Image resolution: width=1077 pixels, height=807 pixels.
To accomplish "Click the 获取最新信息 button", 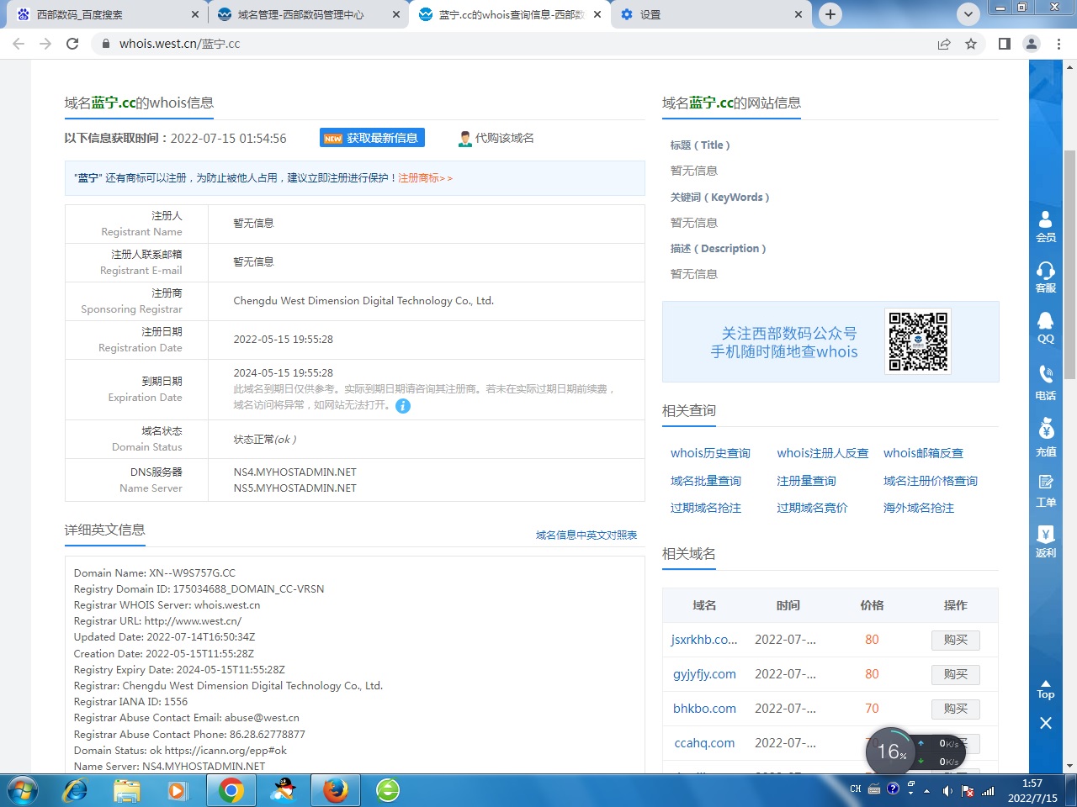I will 372,138.
